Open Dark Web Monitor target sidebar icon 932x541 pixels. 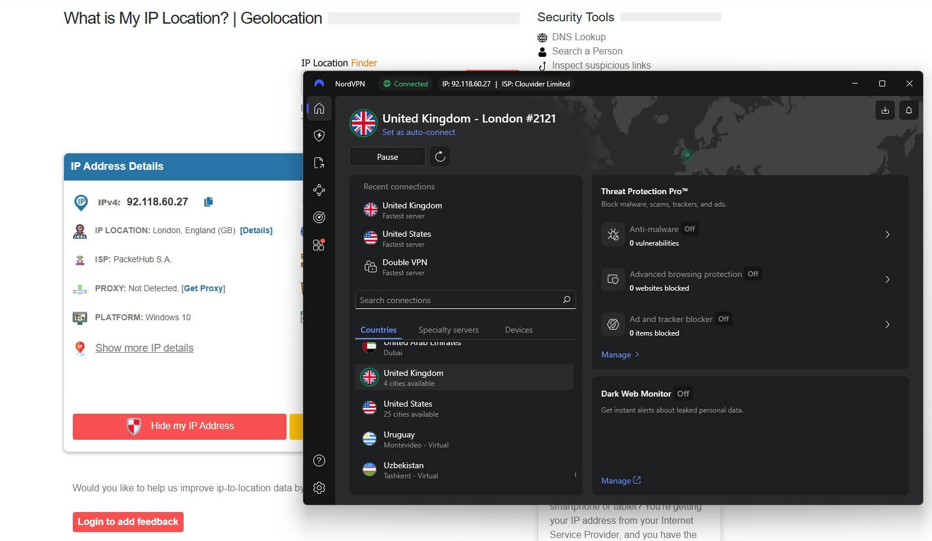(319, 217)
